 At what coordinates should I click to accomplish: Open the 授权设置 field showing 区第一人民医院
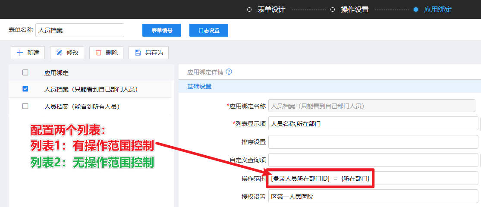coord(373,197)
